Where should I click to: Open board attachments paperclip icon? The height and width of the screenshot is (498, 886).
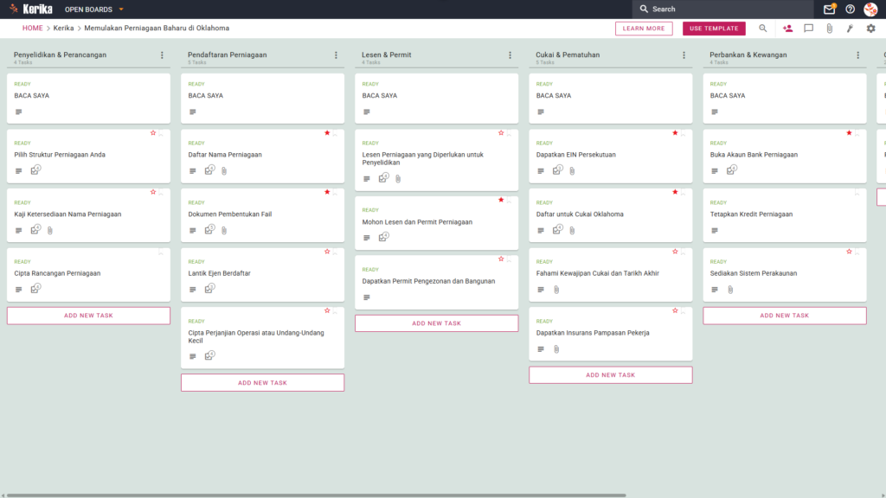[830, 29]
